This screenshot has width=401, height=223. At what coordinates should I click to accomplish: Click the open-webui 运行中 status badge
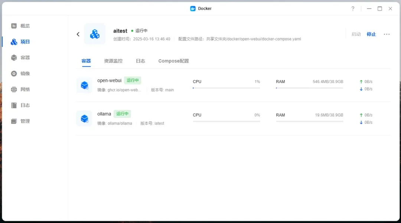(133, 80)
